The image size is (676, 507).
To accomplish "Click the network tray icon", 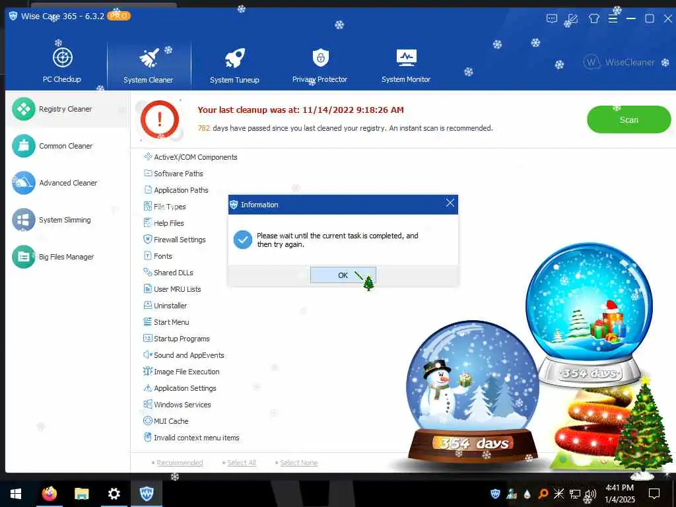I will [x=575, y=494].
